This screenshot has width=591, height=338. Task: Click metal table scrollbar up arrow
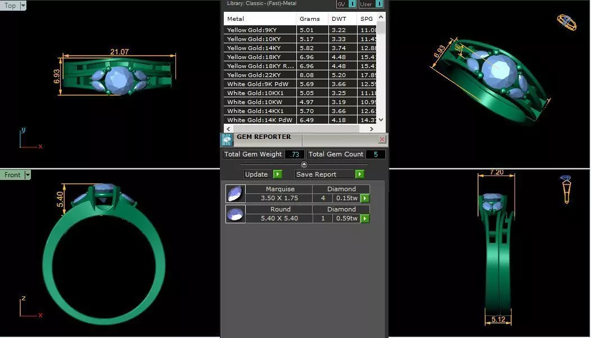click(381, 17)
